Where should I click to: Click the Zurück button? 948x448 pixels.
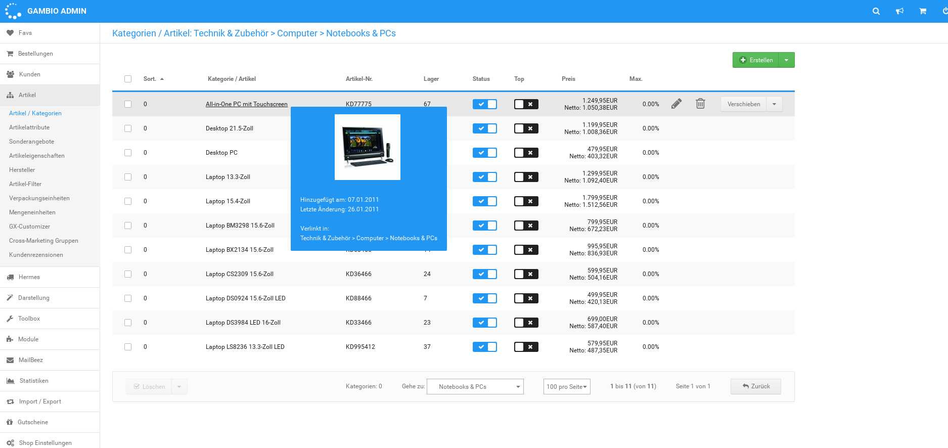tap(755, 386)
